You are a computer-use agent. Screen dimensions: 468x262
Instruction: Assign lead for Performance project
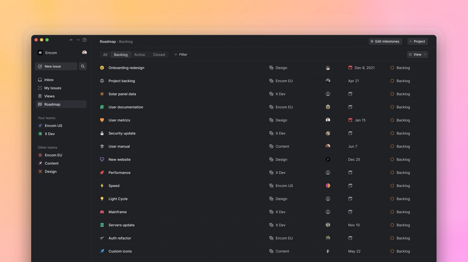click(328, 173)
